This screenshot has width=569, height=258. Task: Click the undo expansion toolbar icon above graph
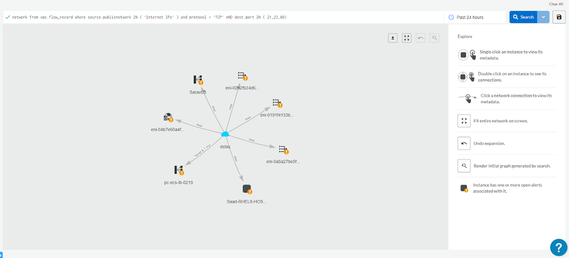click(x=421, y=38)
